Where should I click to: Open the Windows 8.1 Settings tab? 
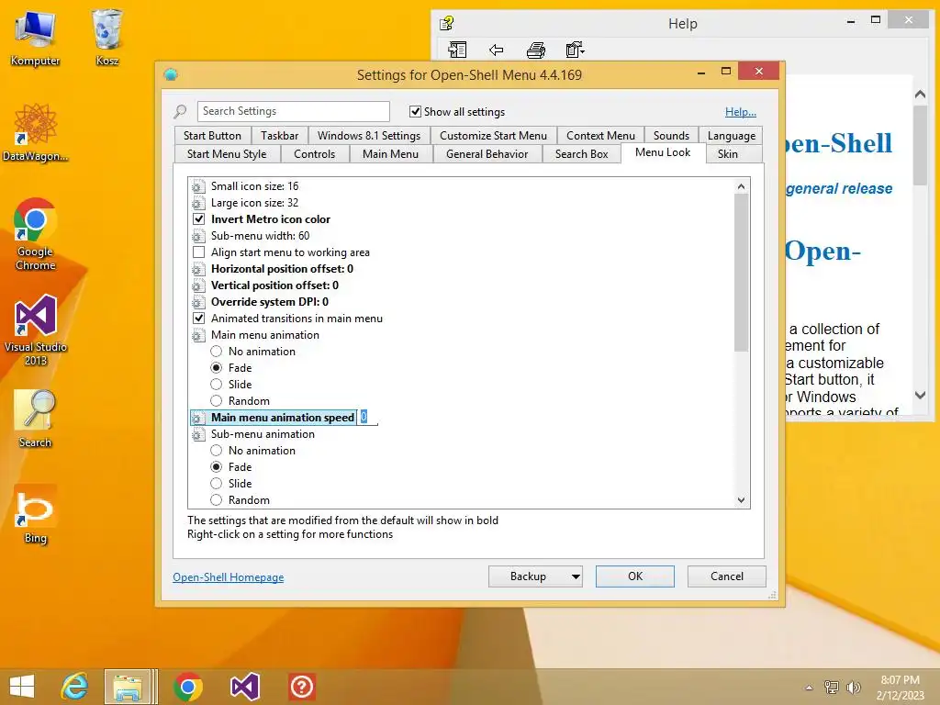369,136
